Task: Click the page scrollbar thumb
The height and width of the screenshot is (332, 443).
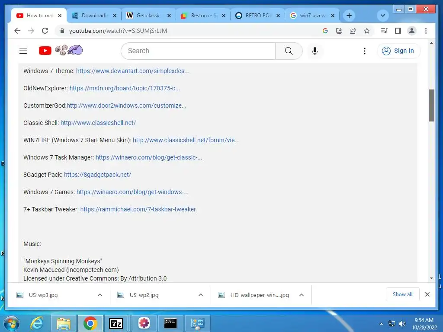Action: [431, 105]
